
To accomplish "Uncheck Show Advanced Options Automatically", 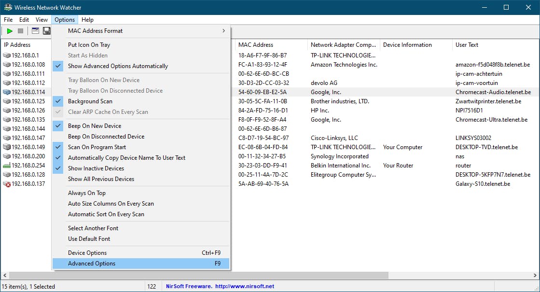I will (x=141, y=66).
